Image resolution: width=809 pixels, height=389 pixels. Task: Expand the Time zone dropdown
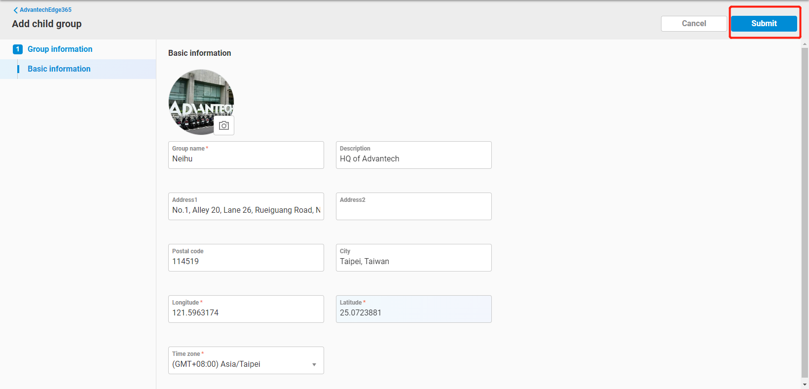click(314, 364)
